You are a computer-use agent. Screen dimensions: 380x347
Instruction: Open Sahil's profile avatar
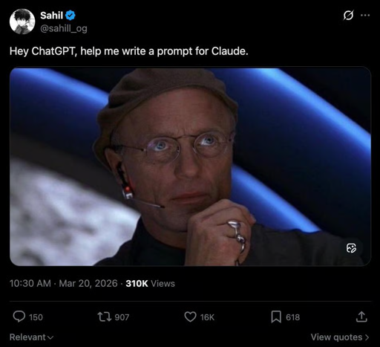22,22
